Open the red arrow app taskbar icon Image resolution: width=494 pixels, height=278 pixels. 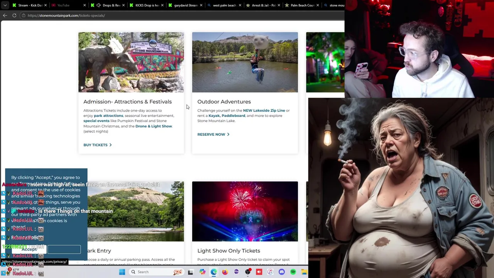pyautogui.click(x=259, y=272)
